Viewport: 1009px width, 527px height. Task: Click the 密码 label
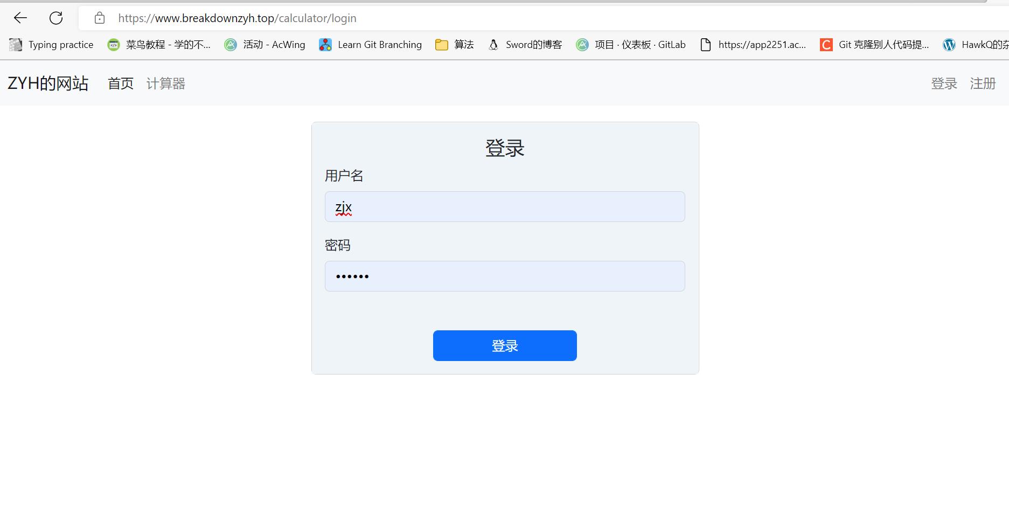(x=338, y=245)
